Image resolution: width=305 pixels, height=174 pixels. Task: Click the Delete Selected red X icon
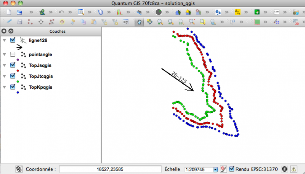point(62,22)
